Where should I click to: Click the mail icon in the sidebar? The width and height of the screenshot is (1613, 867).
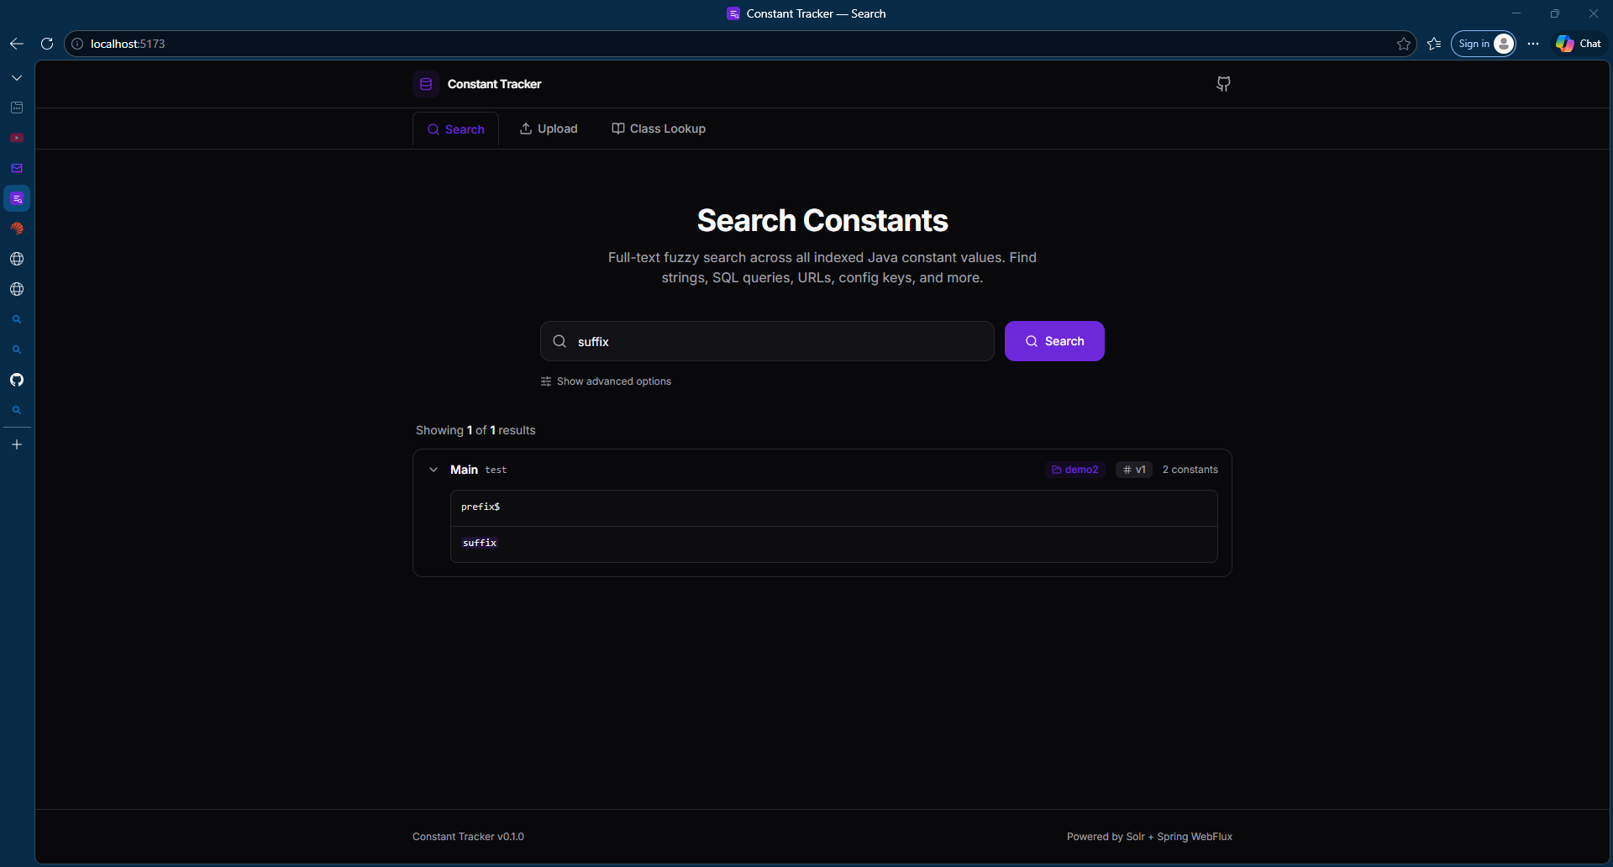pos(17,168)
